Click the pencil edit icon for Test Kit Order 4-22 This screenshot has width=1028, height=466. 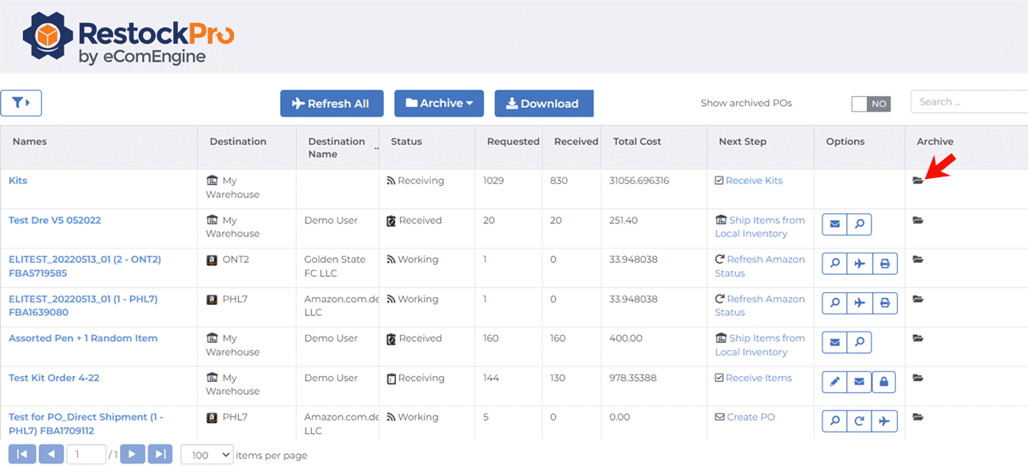pyautogui.click(x=834, y=382)
